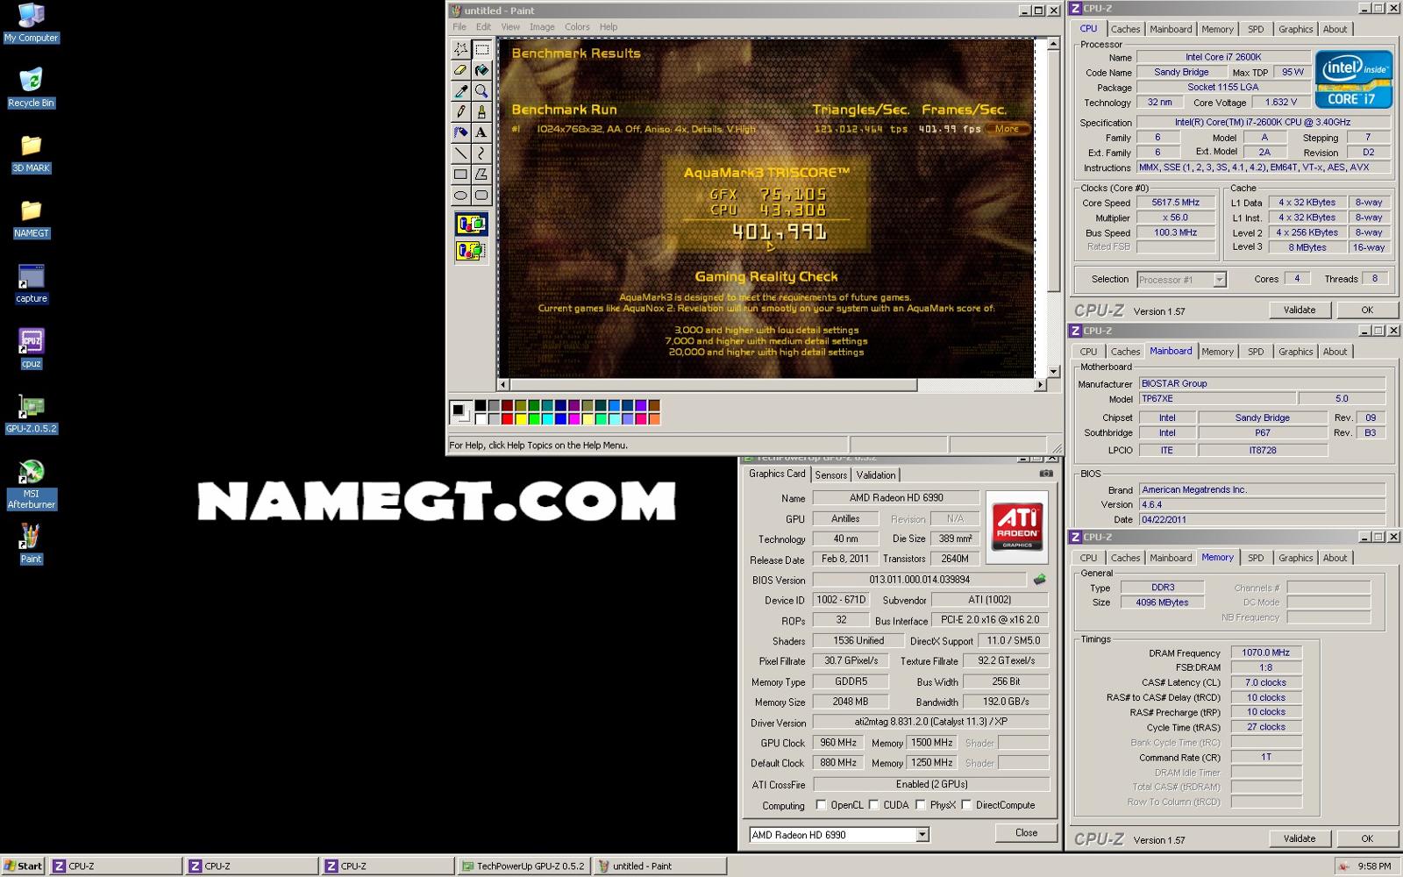
Task: Enable the CUDA checkbox in GPU-Z
Action: pyautogui.click(x=873, y=805)
